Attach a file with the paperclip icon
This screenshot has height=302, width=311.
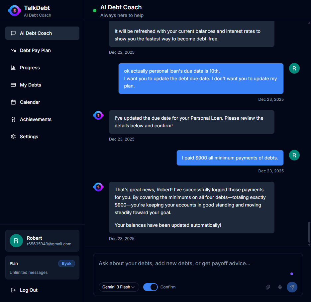268,287
